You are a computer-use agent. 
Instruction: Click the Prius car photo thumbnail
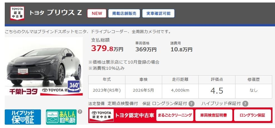44,66
